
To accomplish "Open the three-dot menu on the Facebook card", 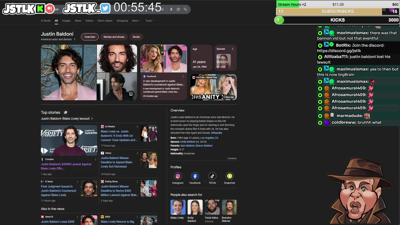I will (183, 76).
